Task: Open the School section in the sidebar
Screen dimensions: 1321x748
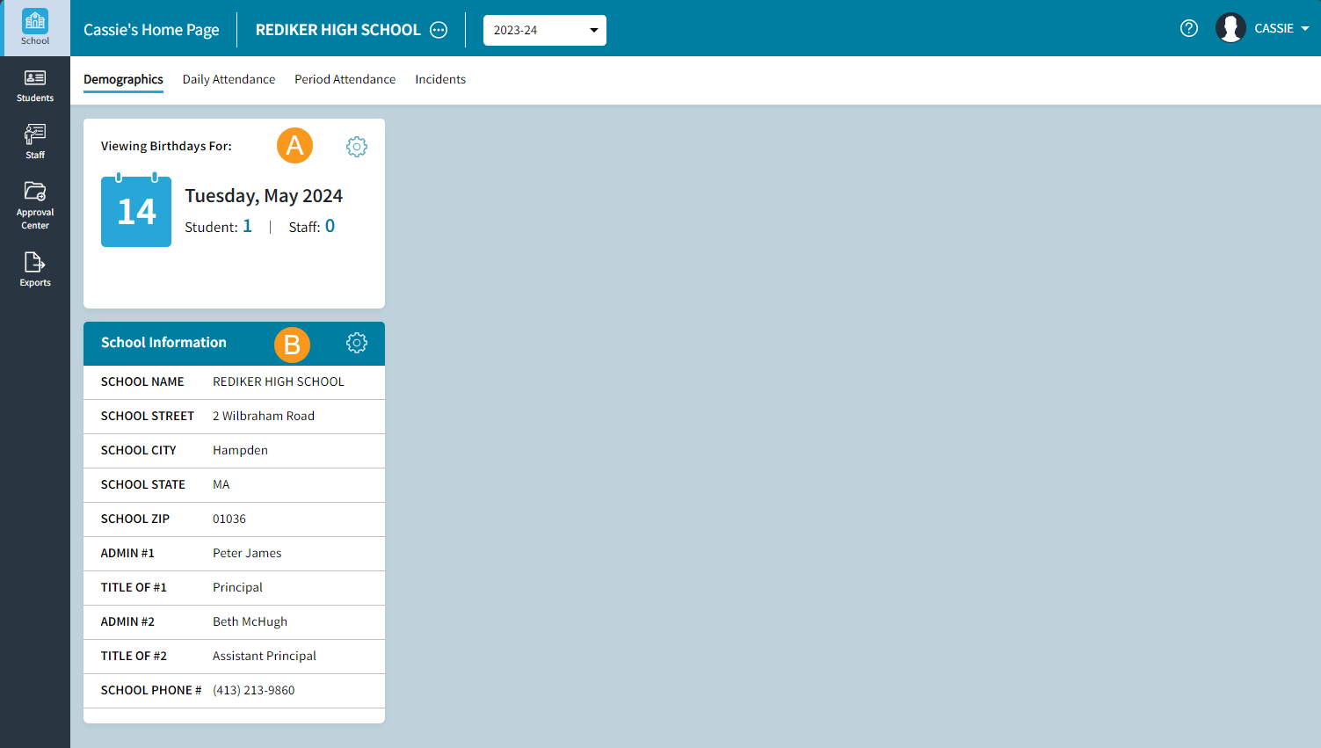Action: click(x=35, y=27)
